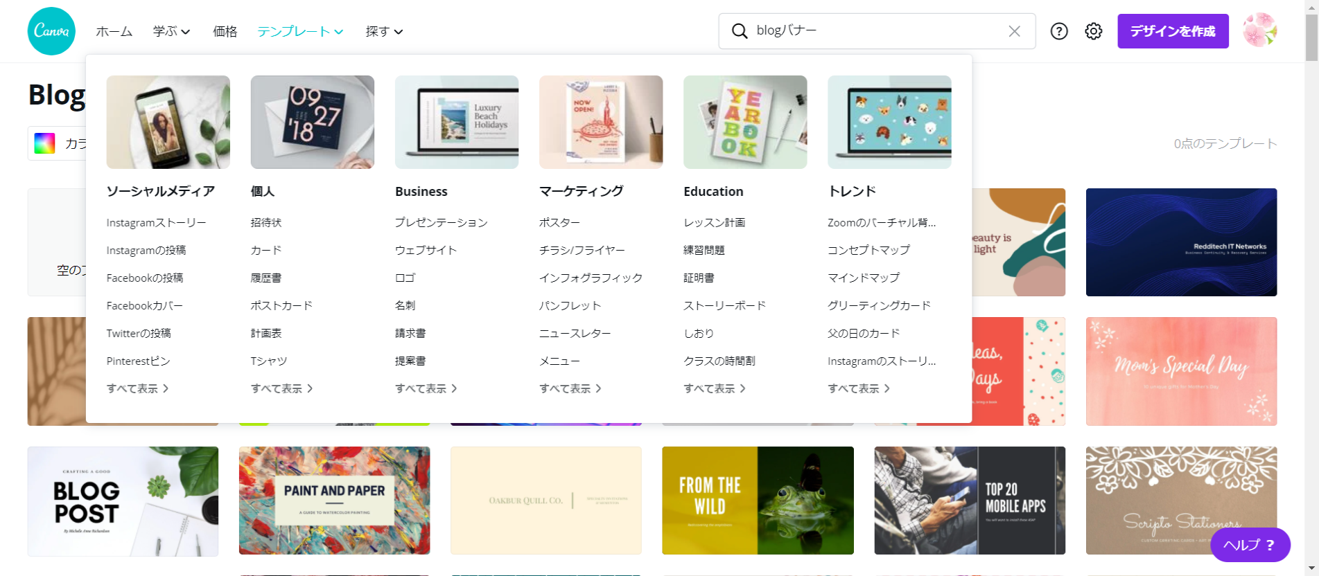Go to the ホーム menu item
Image resolution: width=1319 pixels, height=576 pixels.
click(x=114, y=31)
